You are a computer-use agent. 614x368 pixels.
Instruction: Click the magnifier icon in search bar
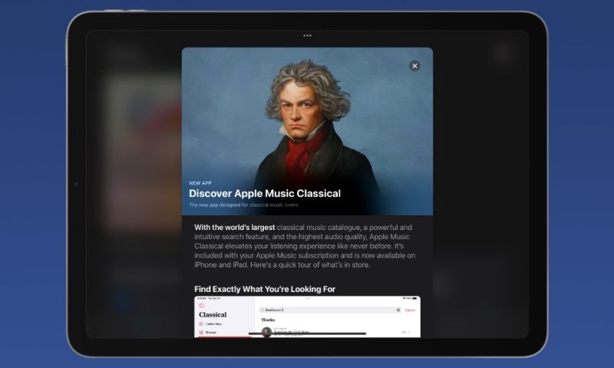click(262, 310)
